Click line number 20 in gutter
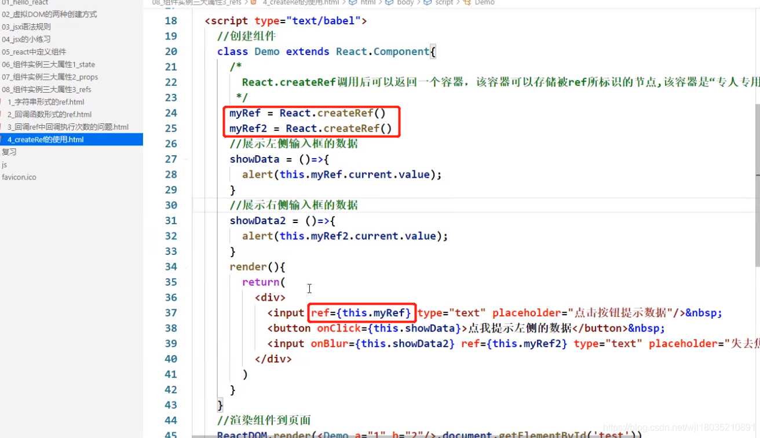760x438 pixels. tap(171, 52)
